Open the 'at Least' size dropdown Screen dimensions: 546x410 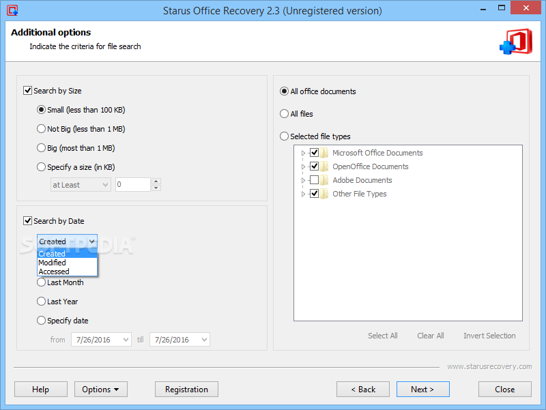81,185
